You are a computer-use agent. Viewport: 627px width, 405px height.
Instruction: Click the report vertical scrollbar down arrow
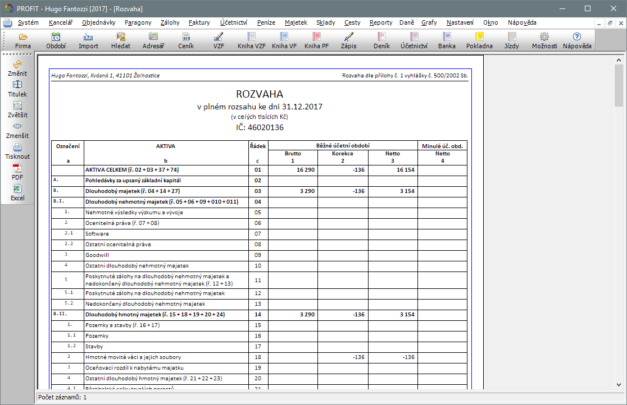click(x=619, y=385)
